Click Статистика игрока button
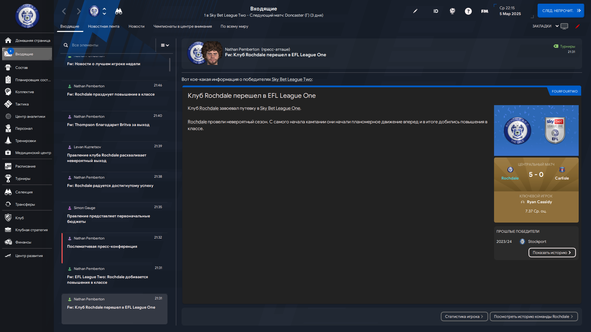Image resolution: width=591 pixels, height=332 pixels. [464, 317]
